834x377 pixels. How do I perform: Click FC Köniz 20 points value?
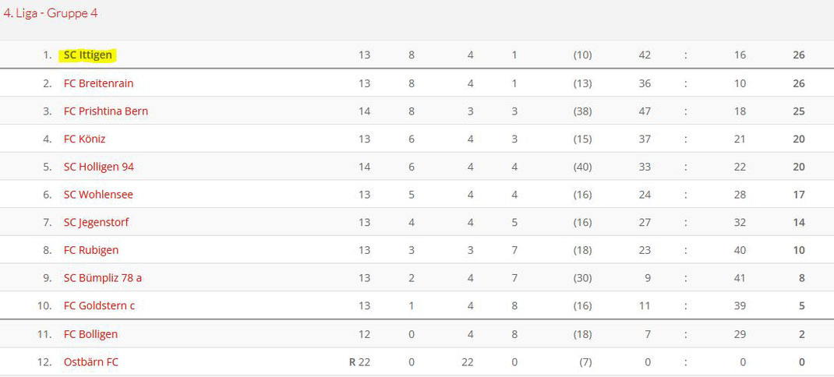(798, 139)
